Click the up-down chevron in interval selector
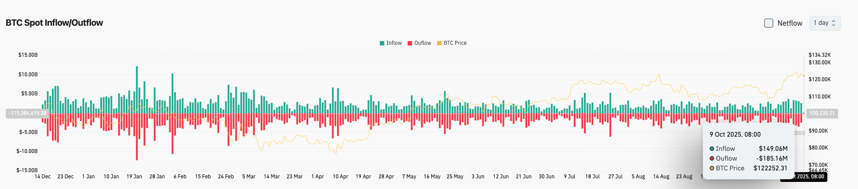Image resolution: width=858 pixels, height=189 pixels. pos(834,23)
